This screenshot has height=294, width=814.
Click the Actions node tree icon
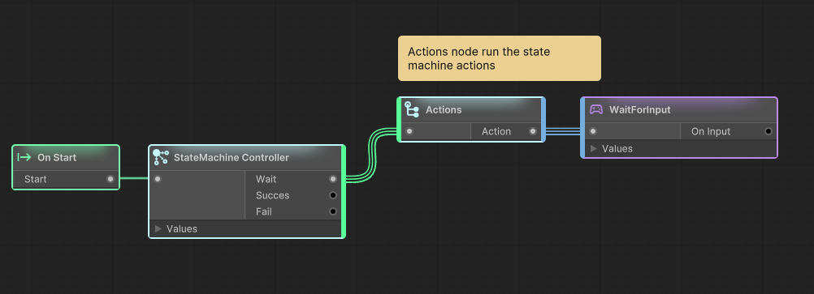[x=412, y=109]
